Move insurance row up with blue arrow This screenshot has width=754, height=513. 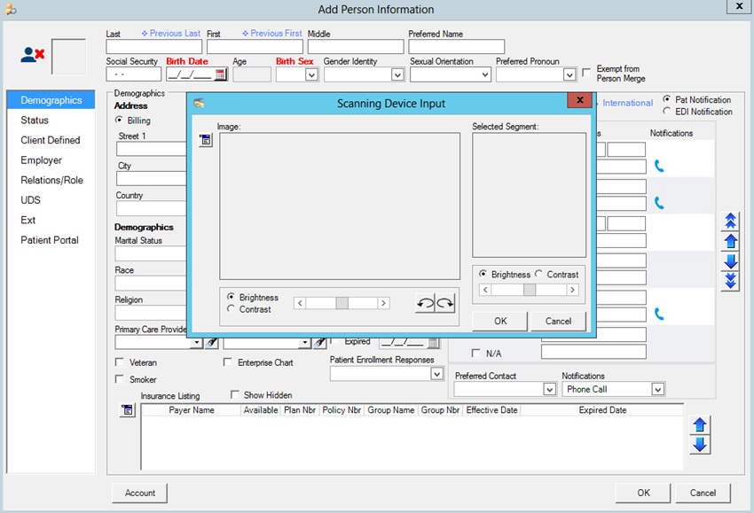(700, 424)
